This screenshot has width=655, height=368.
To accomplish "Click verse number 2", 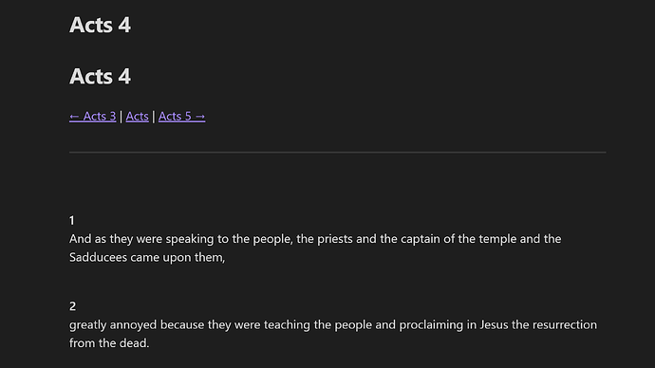I will pos(73,306).
